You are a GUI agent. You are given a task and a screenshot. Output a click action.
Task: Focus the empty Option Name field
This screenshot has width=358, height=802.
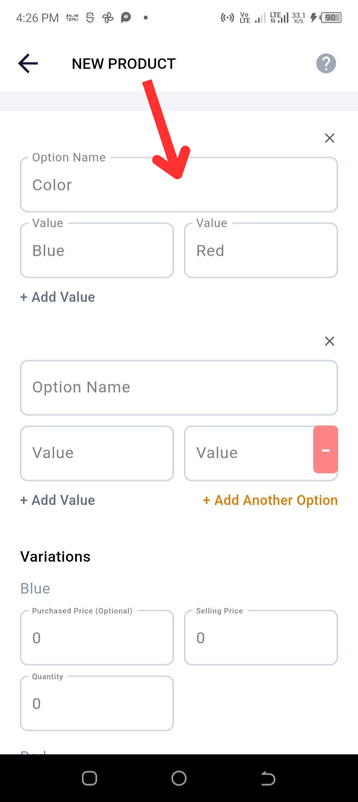(179, 388)
